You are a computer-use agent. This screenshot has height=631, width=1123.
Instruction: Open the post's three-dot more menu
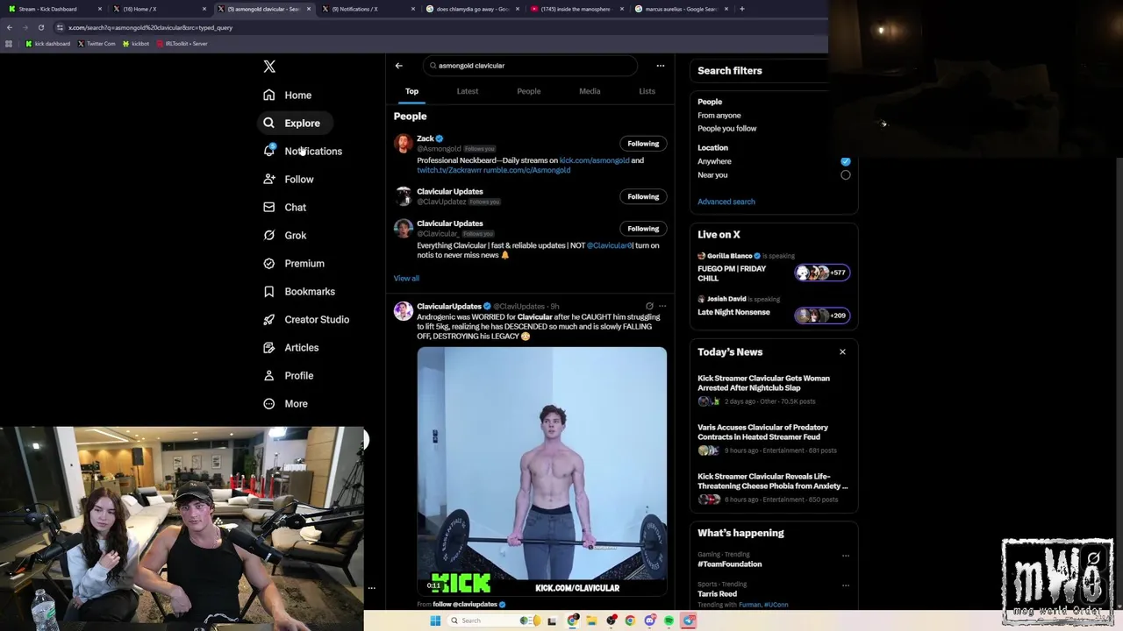pyautogui.click(x=662, y=306)
